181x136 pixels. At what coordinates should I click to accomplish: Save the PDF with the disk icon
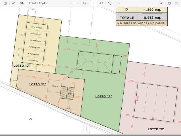[x=176, y=3]
